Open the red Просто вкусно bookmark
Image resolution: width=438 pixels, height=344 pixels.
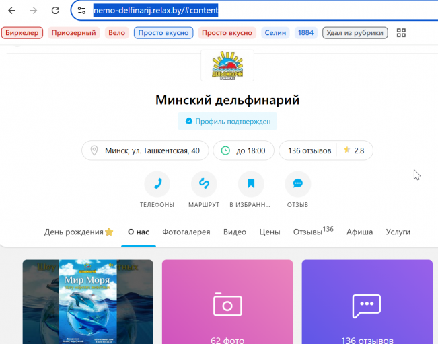tap(227, 33)
